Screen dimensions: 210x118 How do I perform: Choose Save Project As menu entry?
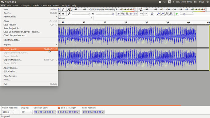[x=29, y=28]
